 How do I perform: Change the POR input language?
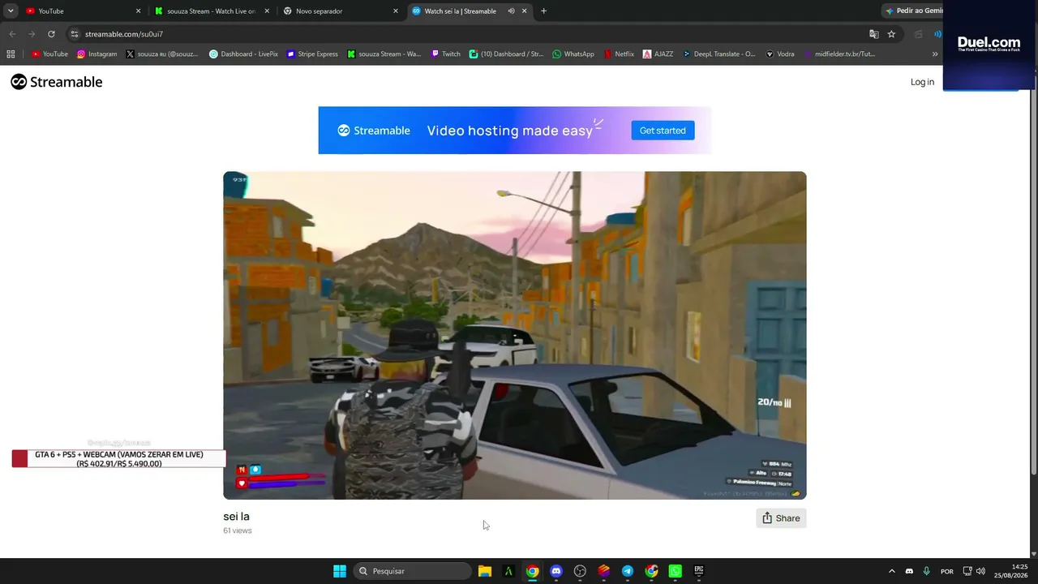[x=947, y=571]
